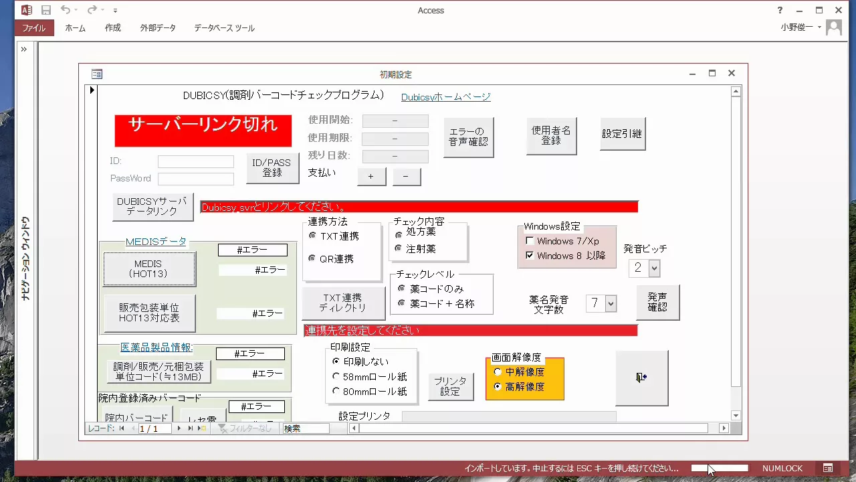Click the form horizontal scrollbar thumb

534,428
